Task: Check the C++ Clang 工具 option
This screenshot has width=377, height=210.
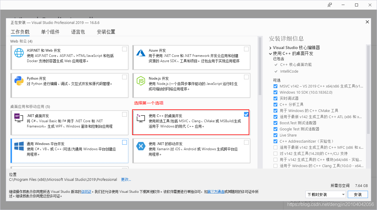Action: 275,166
